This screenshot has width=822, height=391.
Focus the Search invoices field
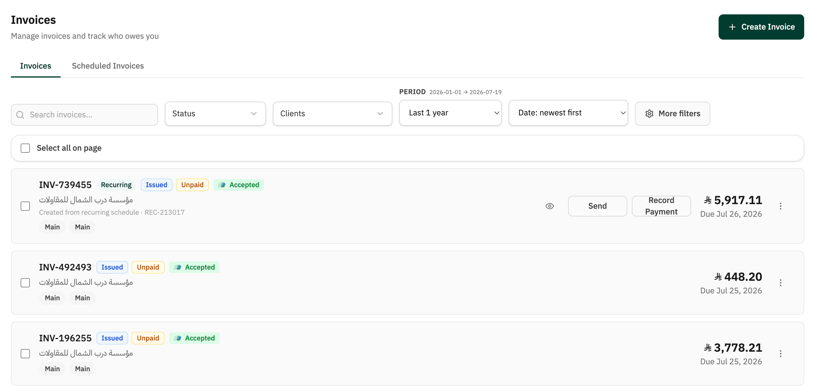pos(84,115)
